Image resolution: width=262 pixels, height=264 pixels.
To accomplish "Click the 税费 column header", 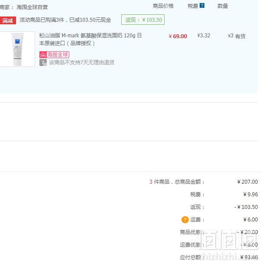I will pos(193,6).
